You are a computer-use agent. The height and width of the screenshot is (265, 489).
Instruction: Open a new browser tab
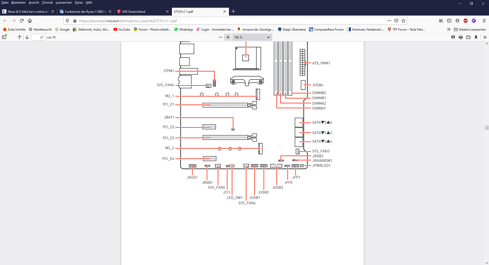(x=233, y=11)
